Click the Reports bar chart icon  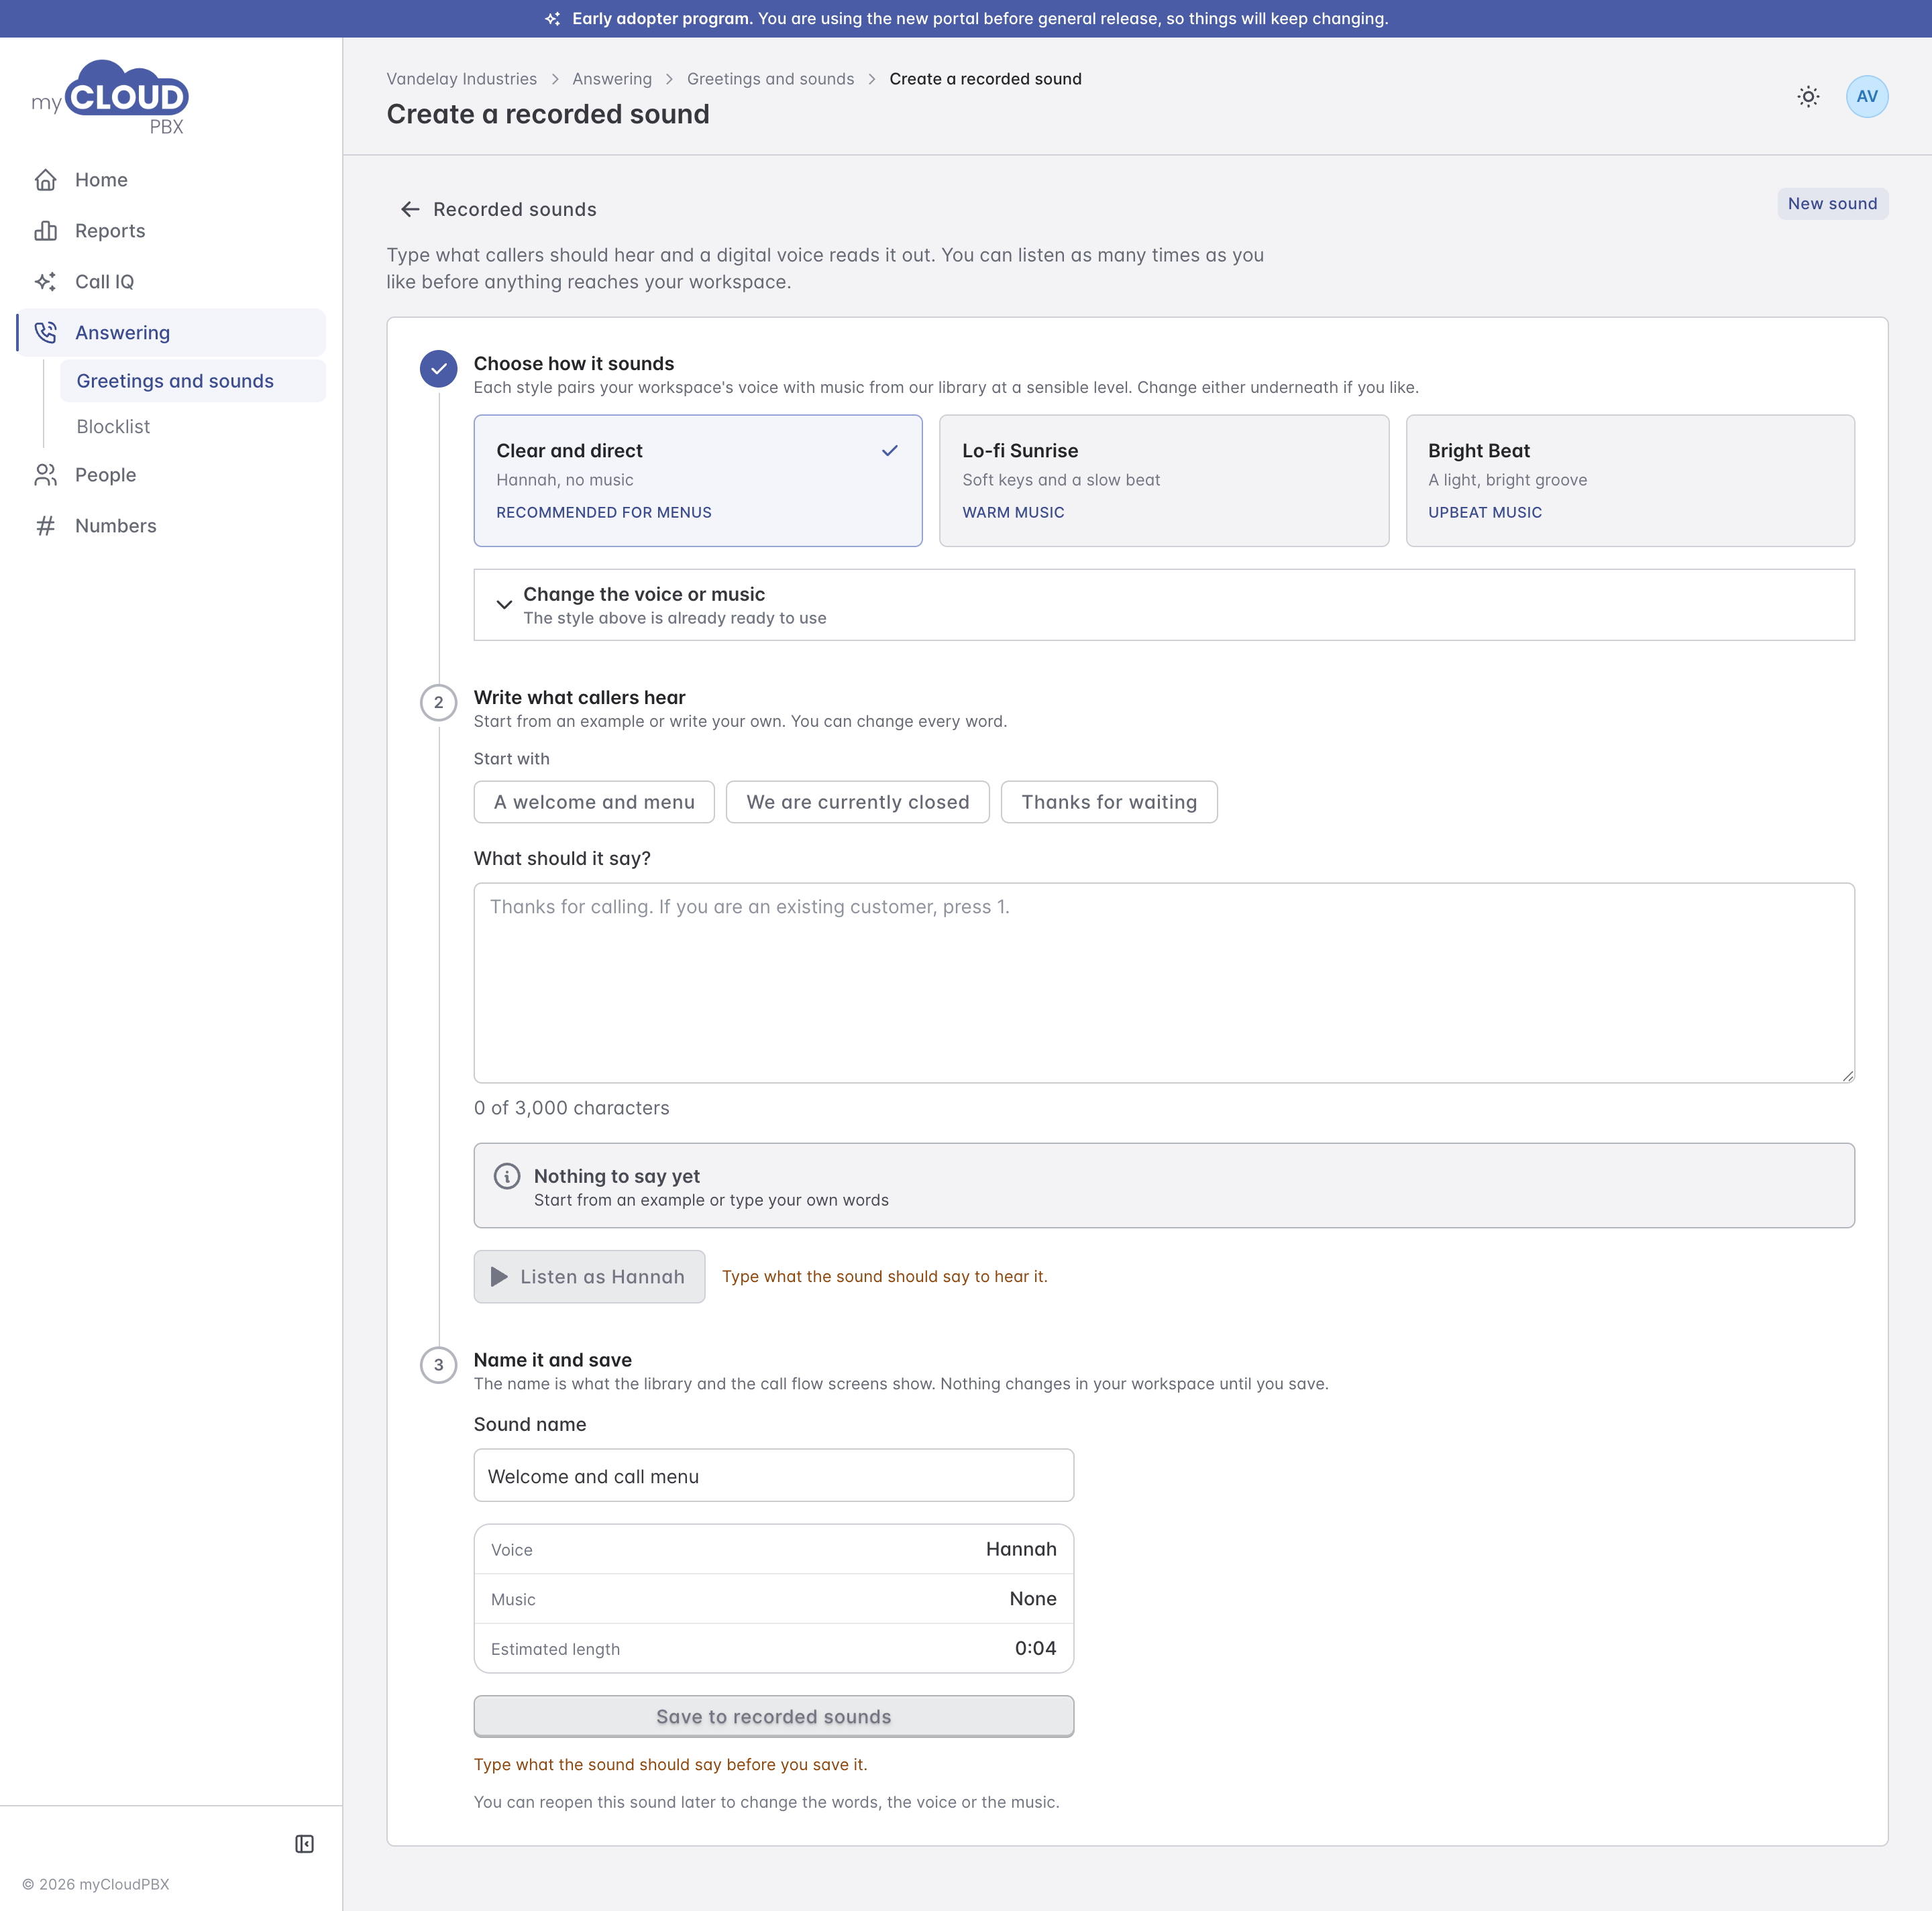click(x=46, y=231)
